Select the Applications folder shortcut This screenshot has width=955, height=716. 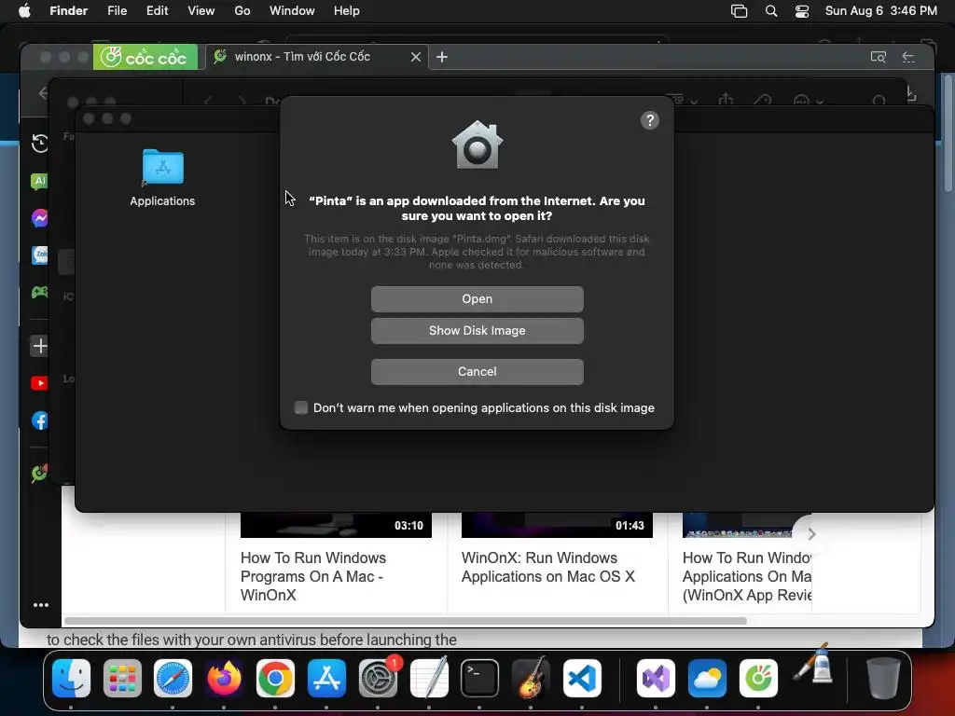[x=162, y=178]
